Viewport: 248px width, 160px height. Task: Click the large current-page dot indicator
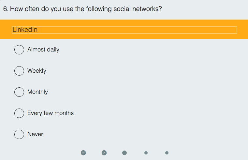coord(124,153)
